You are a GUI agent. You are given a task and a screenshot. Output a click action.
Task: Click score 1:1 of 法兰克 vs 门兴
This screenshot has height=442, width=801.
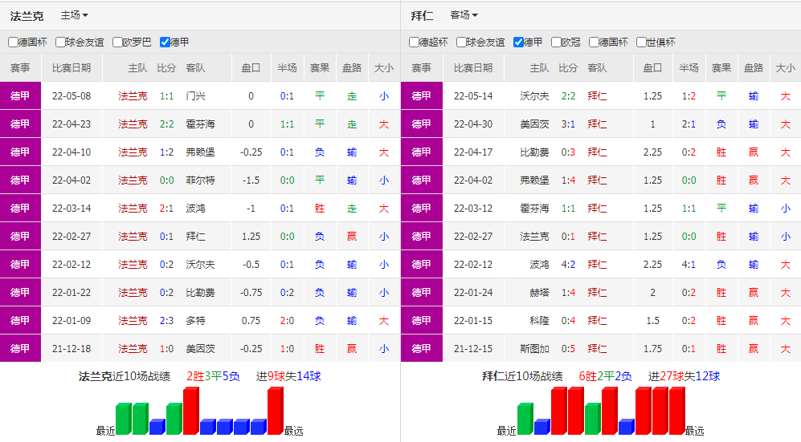click(166, 95)
